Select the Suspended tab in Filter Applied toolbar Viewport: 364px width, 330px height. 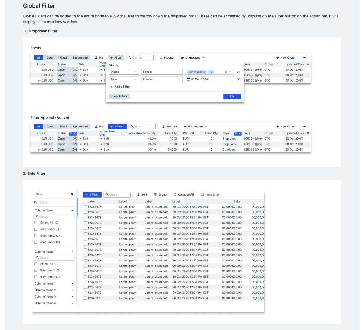pyautogui.click(x=80, y=127)
